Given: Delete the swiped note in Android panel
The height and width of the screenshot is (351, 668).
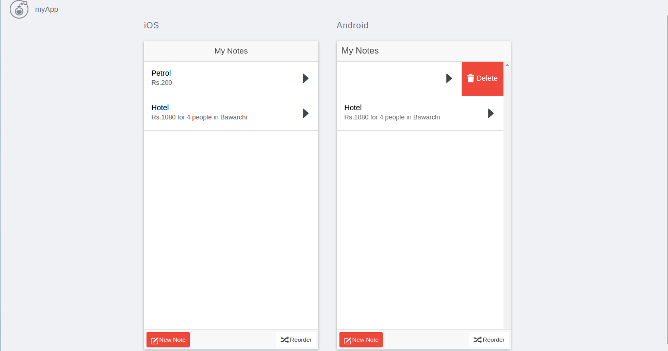Looking at the screenshot, I should 482,78.
